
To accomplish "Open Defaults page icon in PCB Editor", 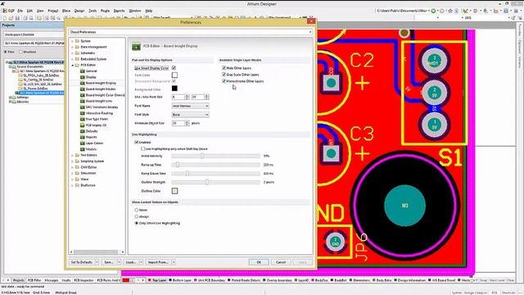I will click(x=82, y=131).
